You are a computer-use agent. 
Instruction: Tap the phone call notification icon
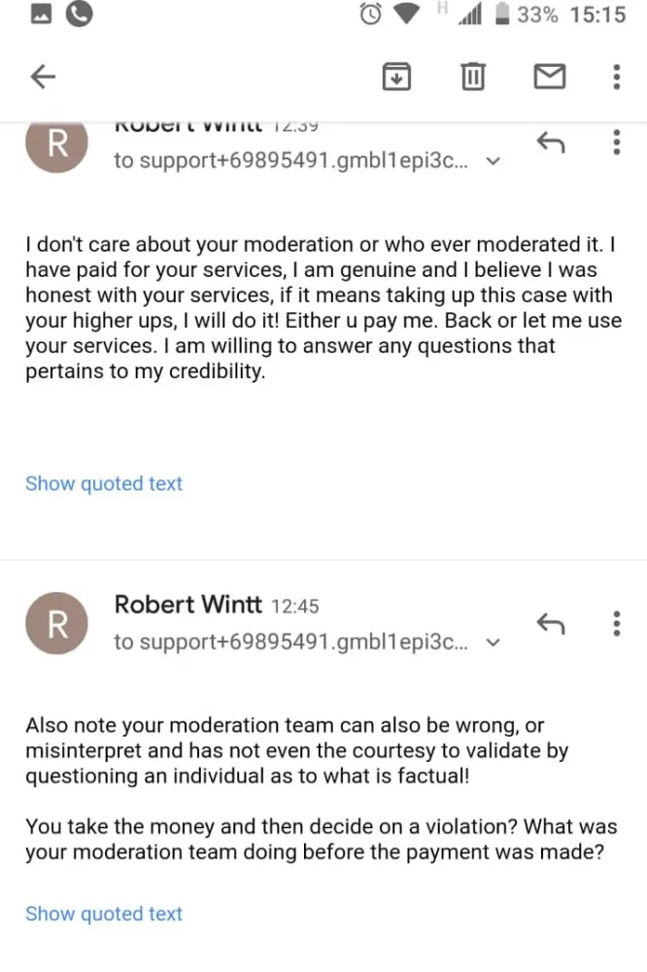78,16
